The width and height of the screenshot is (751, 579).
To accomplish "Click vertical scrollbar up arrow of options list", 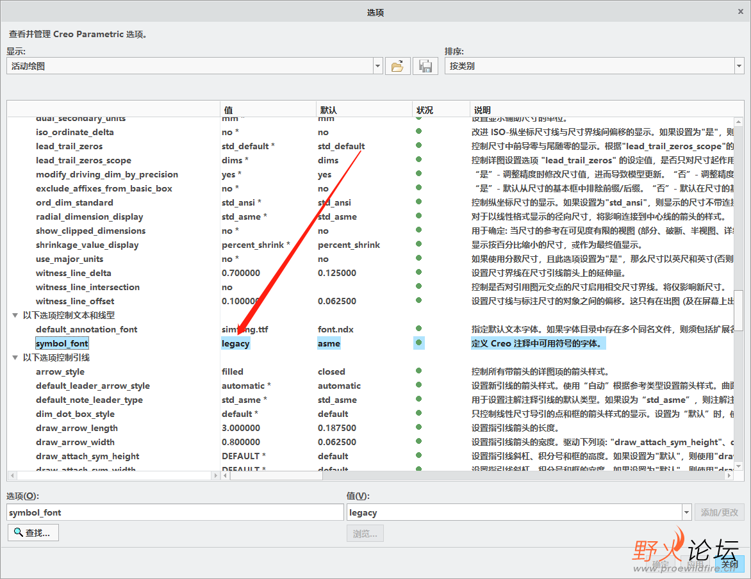I will 739,122.
